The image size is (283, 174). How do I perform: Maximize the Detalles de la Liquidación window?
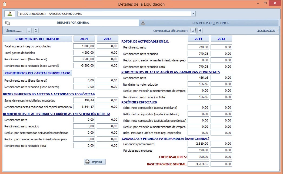coord(265,3)
